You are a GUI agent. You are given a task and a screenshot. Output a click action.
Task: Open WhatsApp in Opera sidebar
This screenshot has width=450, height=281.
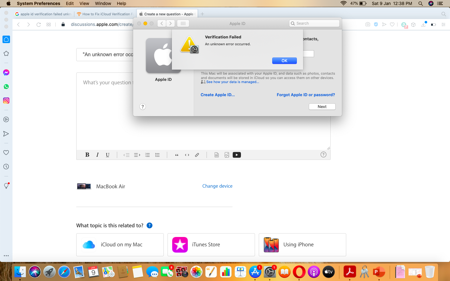[x=6, y=86]
